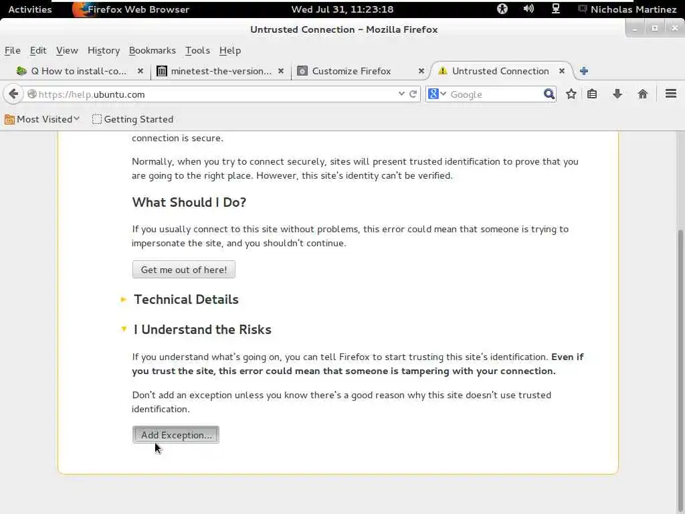685x514 pixels.
Task: Open the accessibility menu icon
Action: click(502, 9)
